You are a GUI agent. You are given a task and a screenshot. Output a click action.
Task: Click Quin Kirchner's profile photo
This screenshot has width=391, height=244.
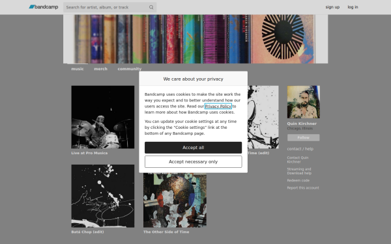coord(304,102)
